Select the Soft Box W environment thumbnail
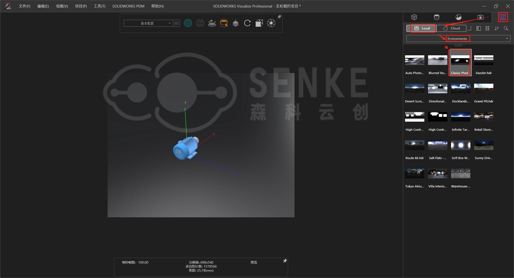514x278 pixels. pyautogui.click(x=460, y=145)
